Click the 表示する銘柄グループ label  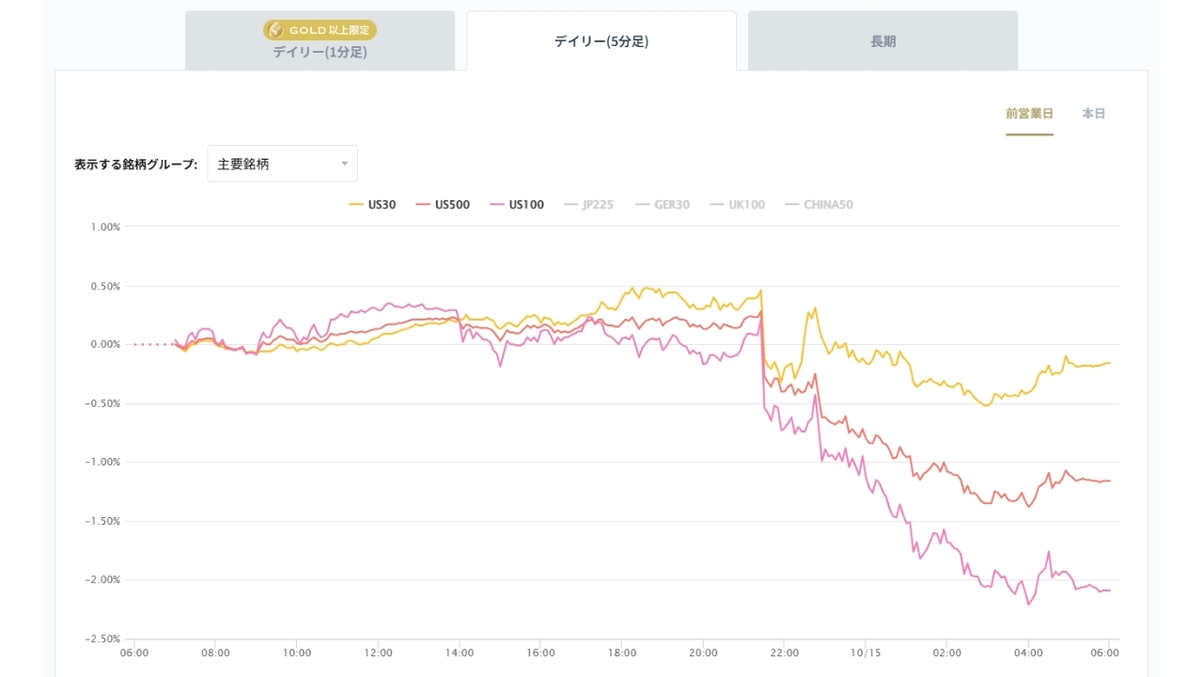click(136, 164)
